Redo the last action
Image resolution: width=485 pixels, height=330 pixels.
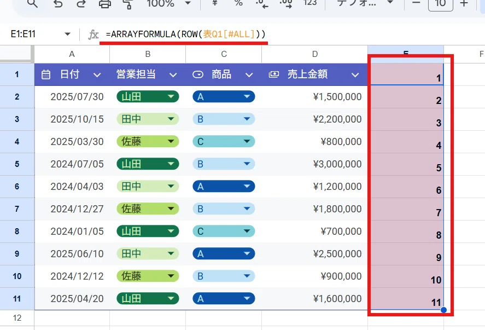tap(81, 3)
